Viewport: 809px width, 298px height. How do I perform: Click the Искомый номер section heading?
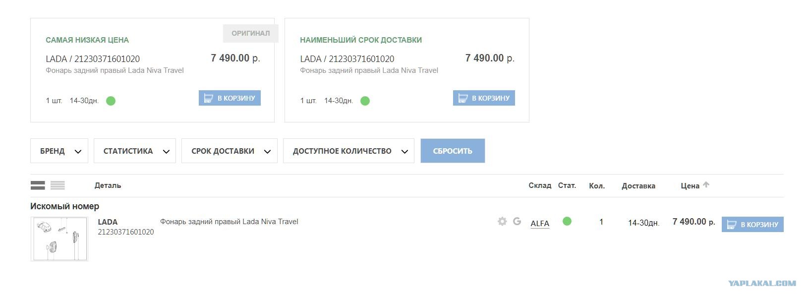click(64, 206)
